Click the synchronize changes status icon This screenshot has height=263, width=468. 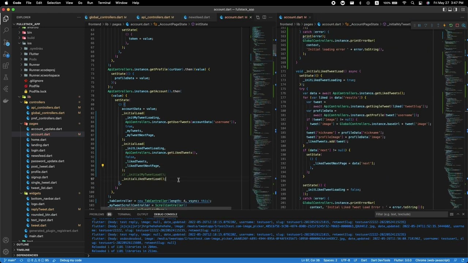pos(21,260)
